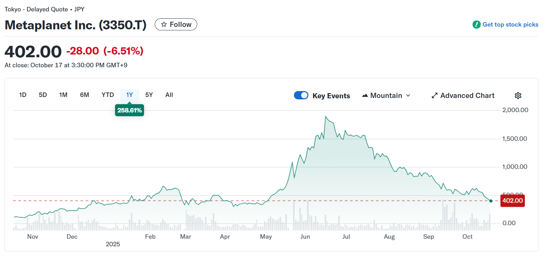Switch chart to 6M range
This screenshot has height=257, width=545.
coord(85,95)
